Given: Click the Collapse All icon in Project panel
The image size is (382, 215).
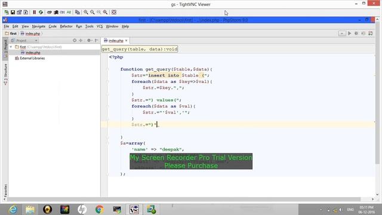Looking at the screenshot, I should coord(81,41).
